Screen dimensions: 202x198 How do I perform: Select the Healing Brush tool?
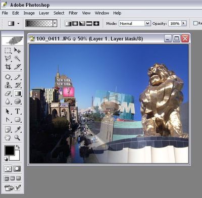coord(8,77)
